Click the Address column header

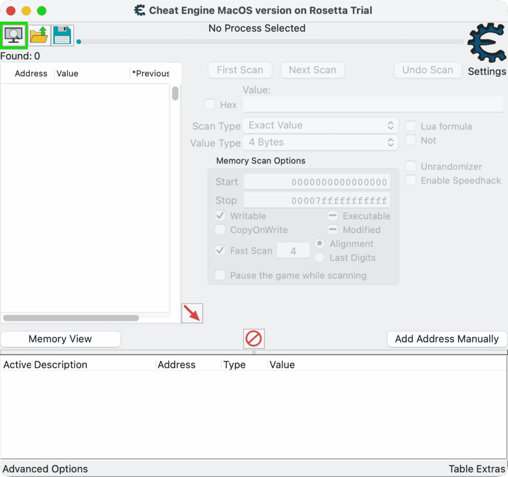tap(31, 73)
